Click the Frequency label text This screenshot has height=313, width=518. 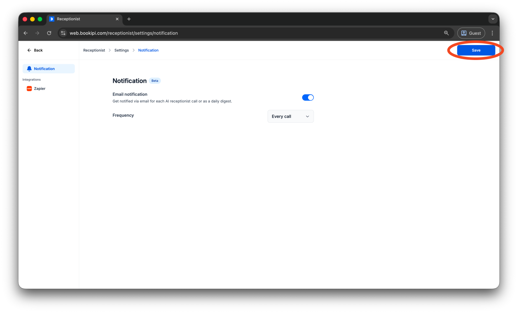pyautogui.click(x=123, y=115)
